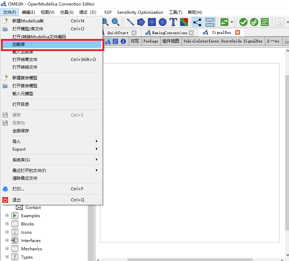This screenshot has height=261, width=289.
Task: Activate the connect mode tool
Action: pyautogui.click(x=196, y=21)
